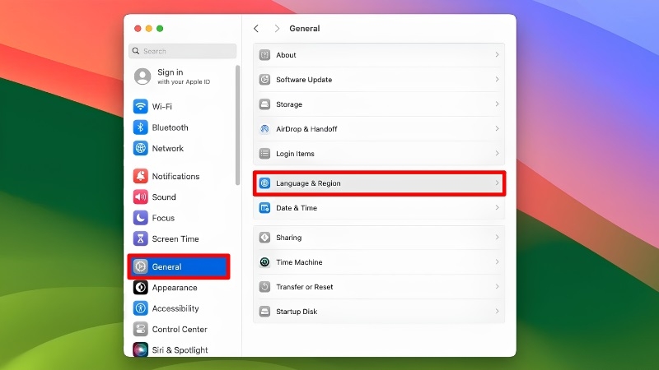Click the Network globe icon
The image size is (659, 370).
pos(140,148)
